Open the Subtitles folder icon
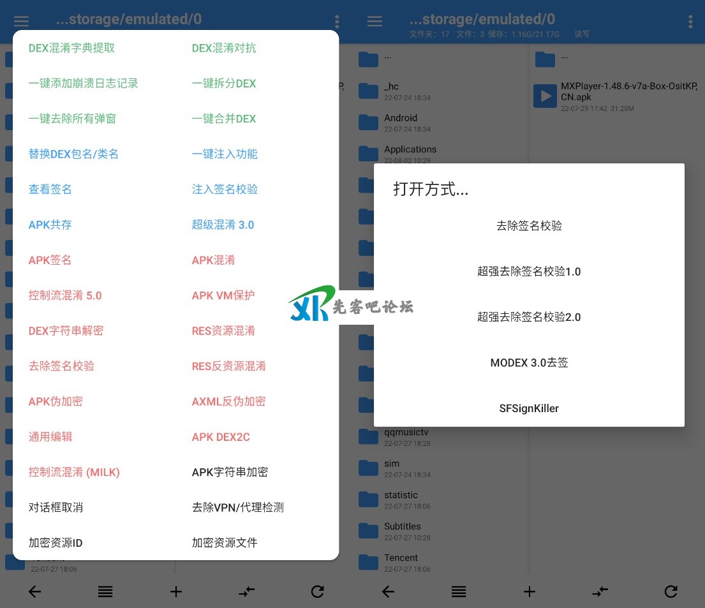Image resolution: width=705 pixels, height=608 pixels. [368, 531]
